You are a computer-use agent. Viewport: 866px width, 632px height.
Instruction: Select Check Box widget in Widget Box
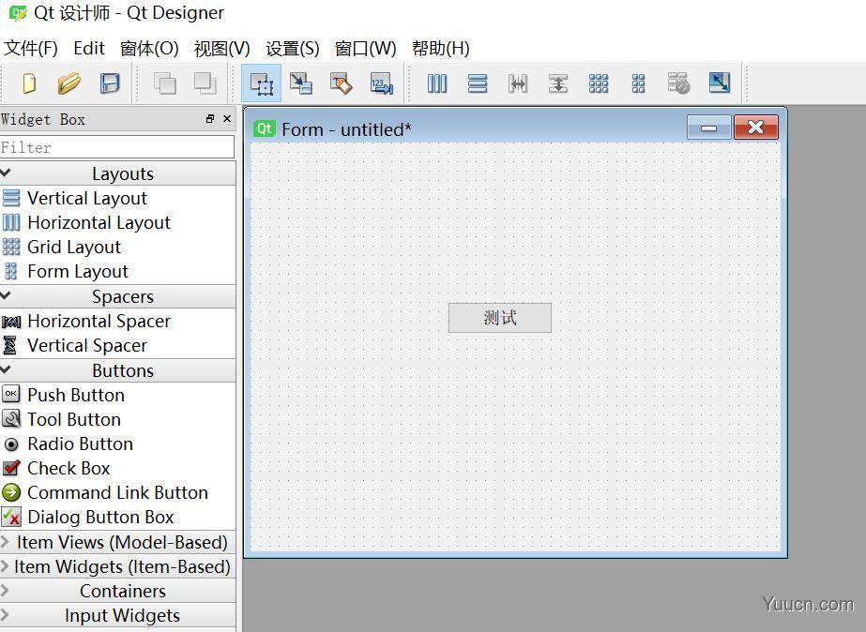pos(68,468)
